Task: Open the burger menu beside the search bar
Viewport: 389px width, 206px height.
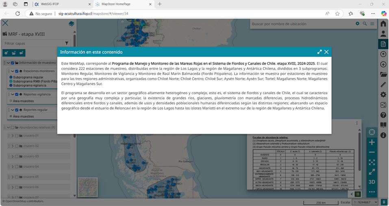Action: point(372,24)
